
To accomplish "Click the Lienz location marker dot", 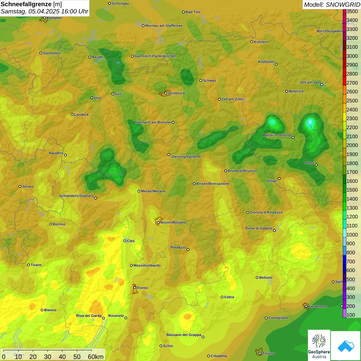I will pos(316,165).
